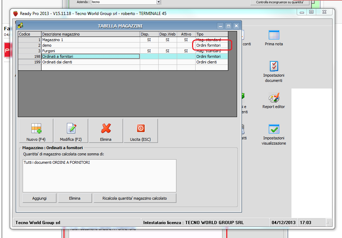The width and height of the screenshot is (342, 238).
Task: Maximize the Tabella Magazzini window
Action: (228, 26)
